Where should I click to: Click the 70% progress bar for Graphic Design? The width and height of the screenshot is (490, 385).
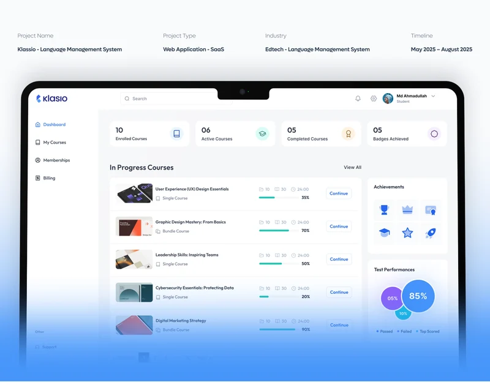point(279,231)
